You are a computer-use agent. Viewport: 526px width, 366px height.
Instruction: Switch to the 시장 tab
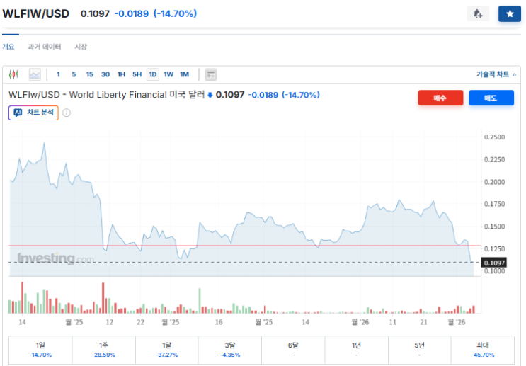(81, 47)
